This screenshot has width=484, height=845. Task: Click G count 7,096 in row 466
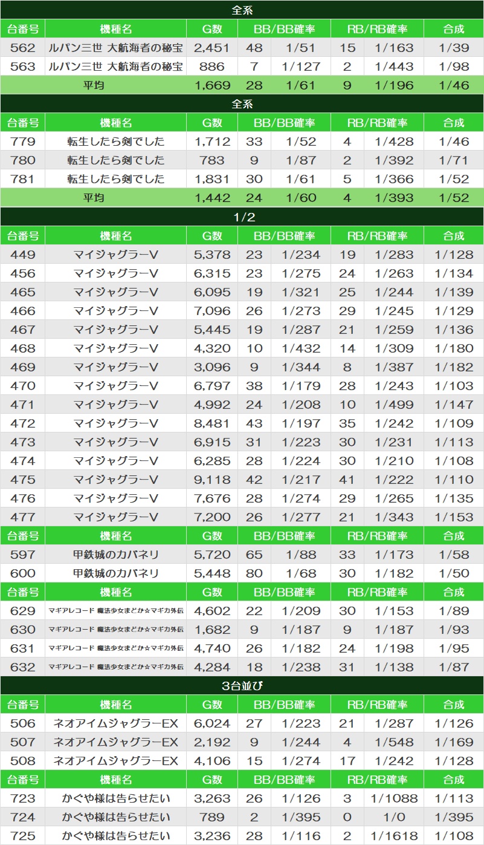(x=212, y=311)
